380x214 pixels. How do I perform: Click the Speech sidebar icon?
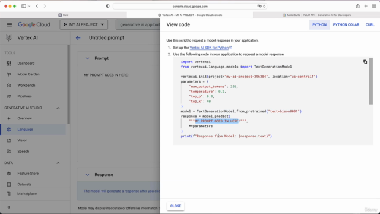point(9,152)
